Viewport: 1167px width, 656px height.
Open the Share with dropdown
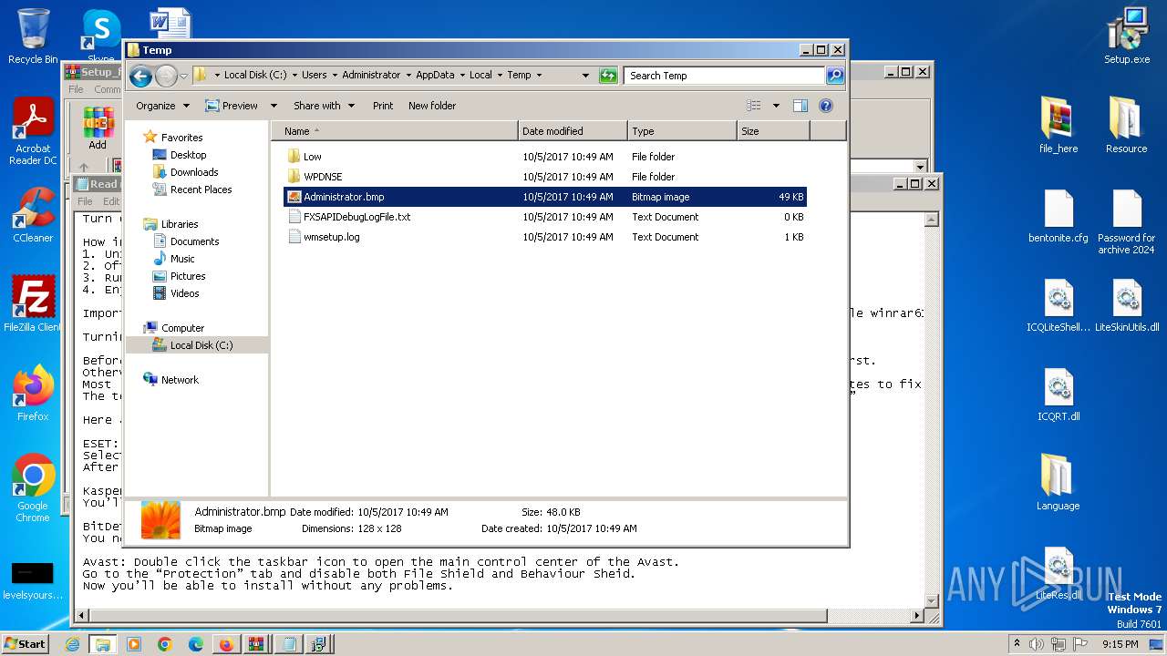coord(324,106)
